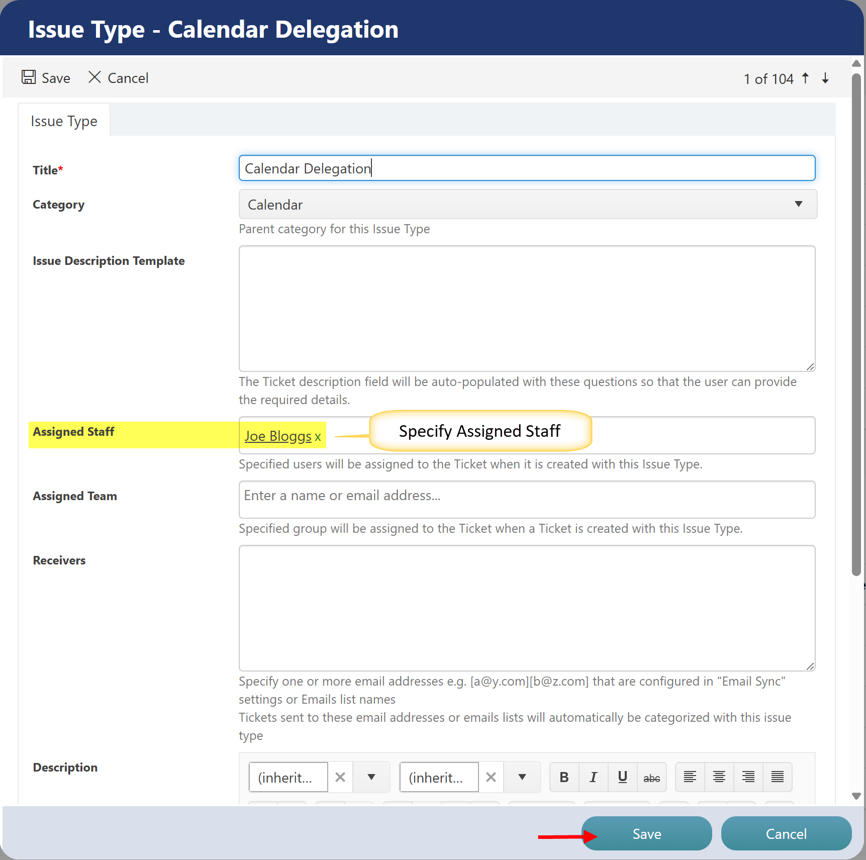Toggle bold formatting in Description editor

[x=564, y=777]
